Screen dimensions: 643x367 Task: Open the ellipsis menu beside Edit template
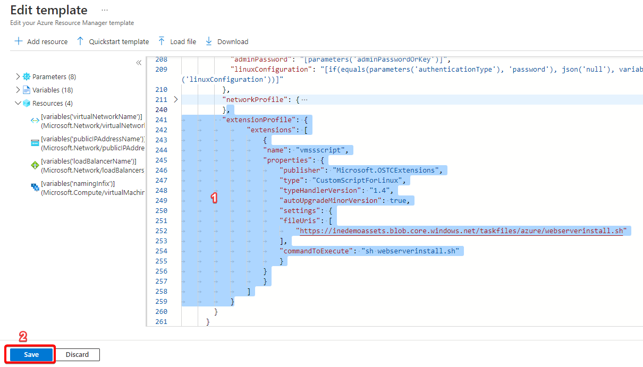[104, 10]
